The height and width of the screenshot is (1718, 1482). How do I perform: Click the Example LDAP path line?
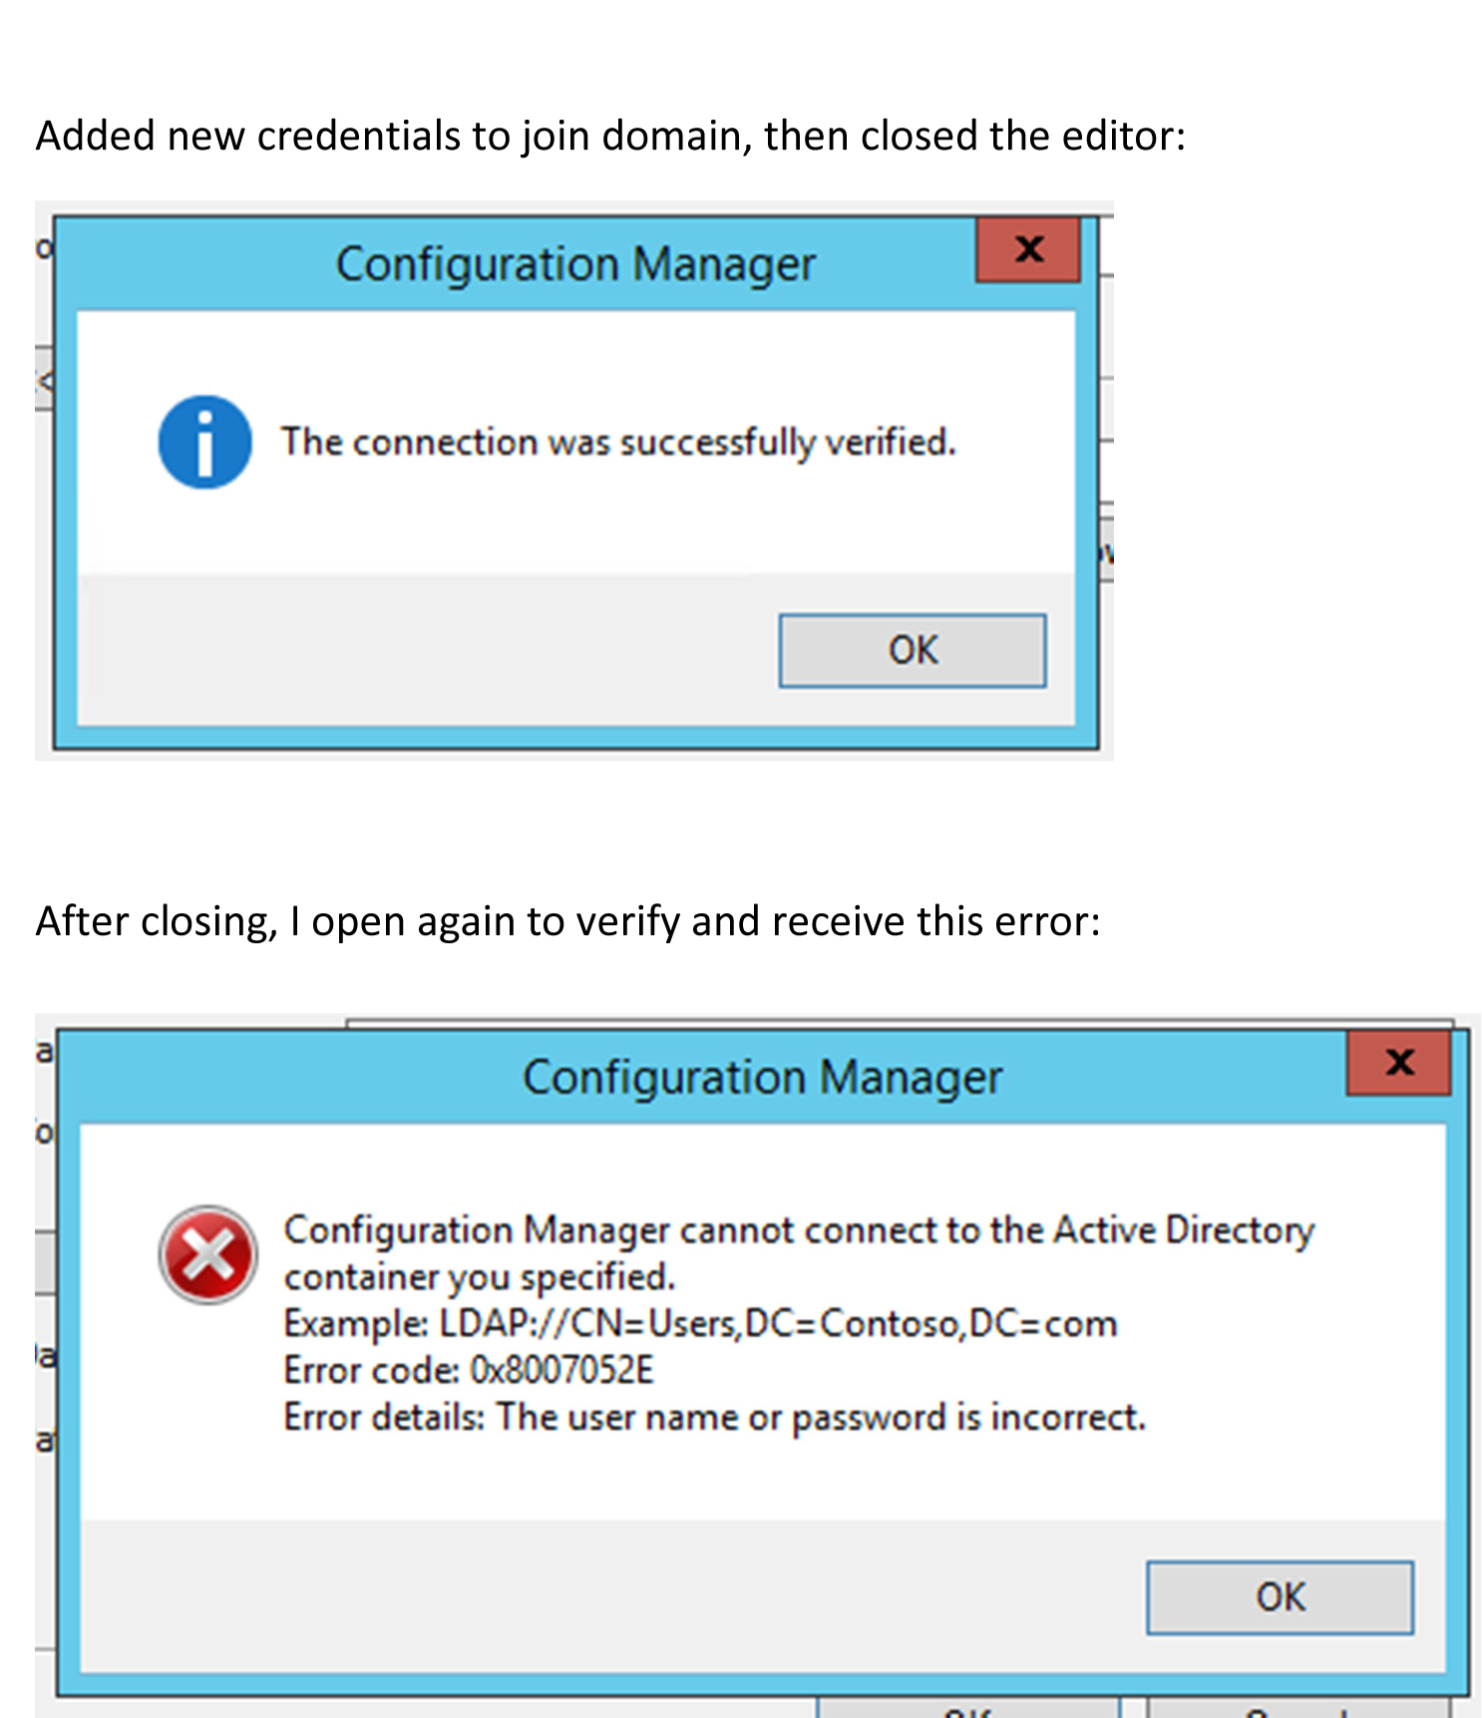[700, 1324]
